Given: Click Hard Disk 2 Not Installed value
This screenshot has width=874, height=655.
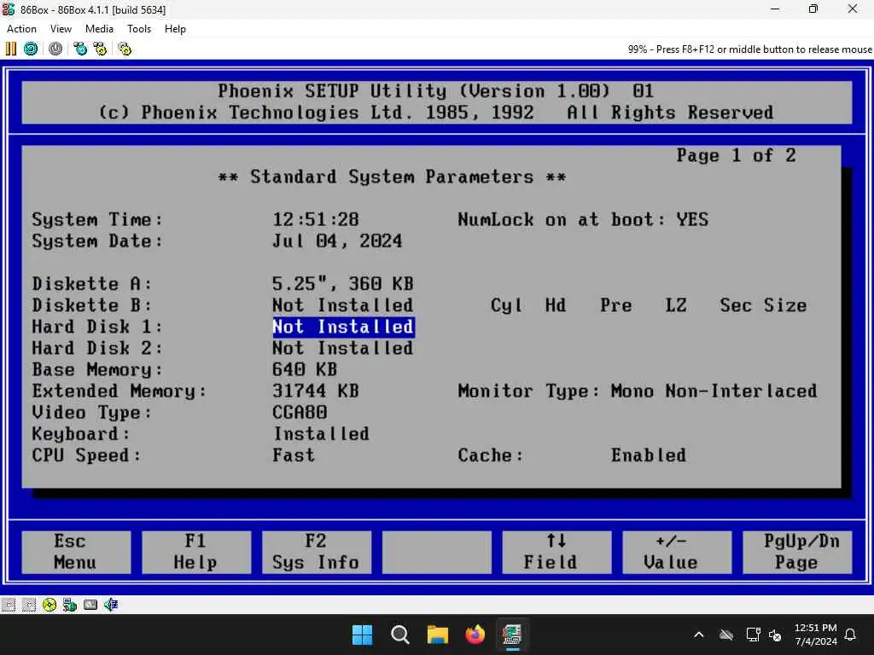Looking at the screenshot, I should (343, 348).
